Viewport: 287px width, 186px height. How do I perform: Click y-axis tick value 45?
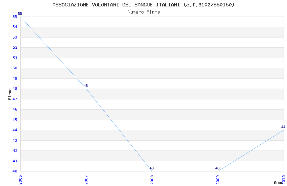(x=15, y=120)
